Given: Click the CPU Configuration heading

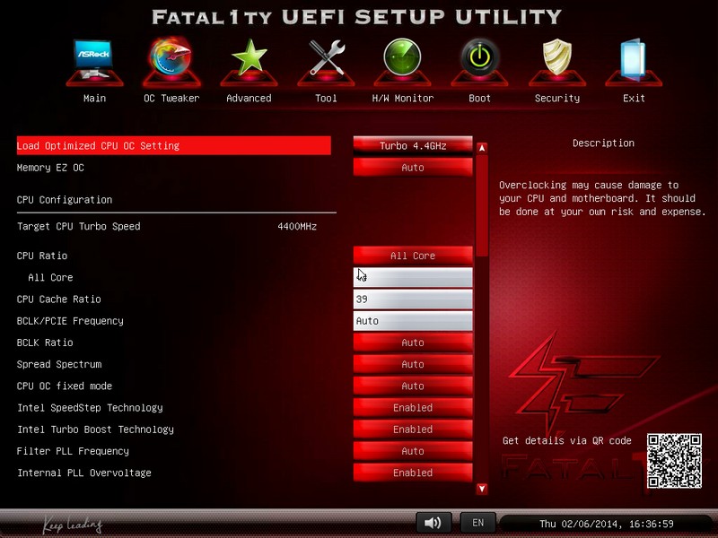Looking at the screenshot, I should [65, 199].
